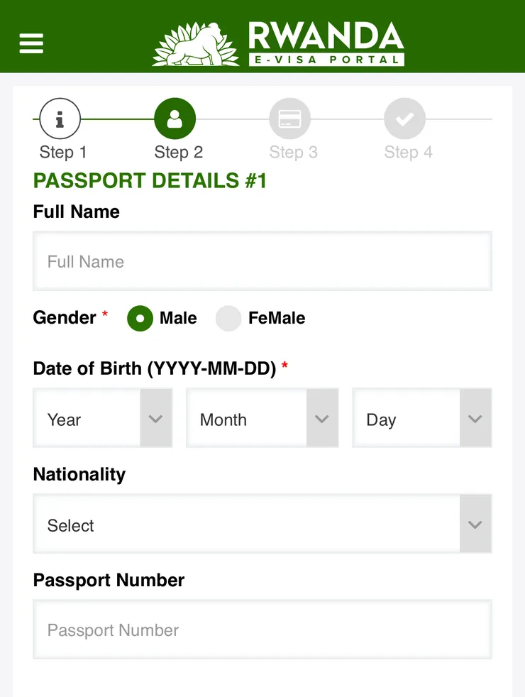Screen dimensions: 525x697
Task: Click the Step 4 checkmark icon
Action: click(x=404, y=119)
